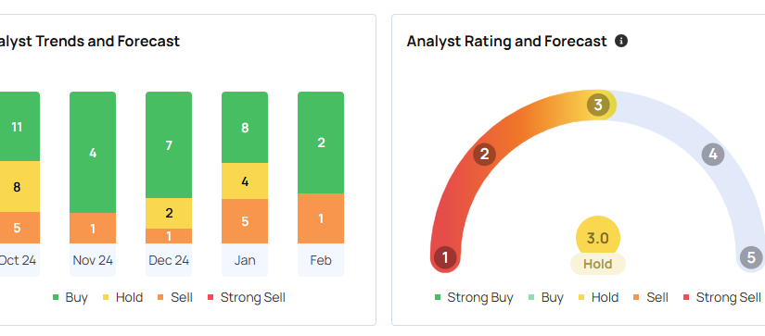Select gauge marker number 4
Image resolution: width=765 pixels, height=336 pixels.
[x=713, y=155]
